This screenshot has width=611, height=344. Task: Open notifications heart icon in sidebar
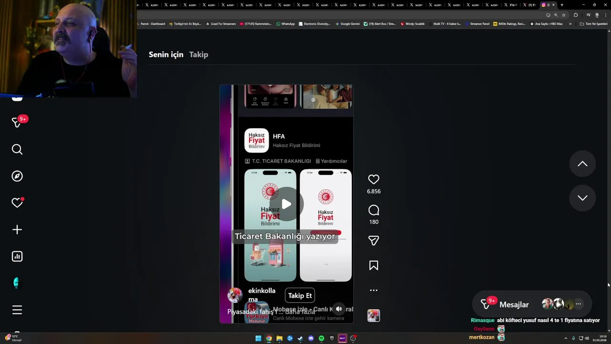pyautogui.click(x=17, y=203)
